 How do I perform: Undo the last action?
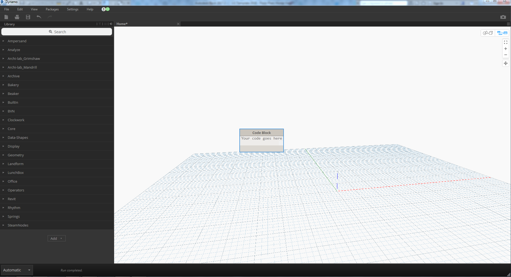pos(39,17)
